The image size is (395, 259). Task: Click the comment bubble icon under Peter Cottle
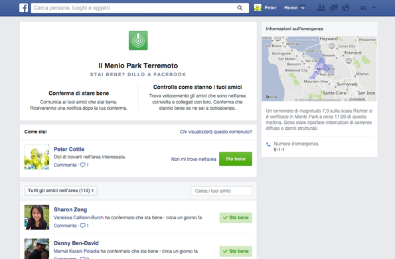tap(82, 165)
